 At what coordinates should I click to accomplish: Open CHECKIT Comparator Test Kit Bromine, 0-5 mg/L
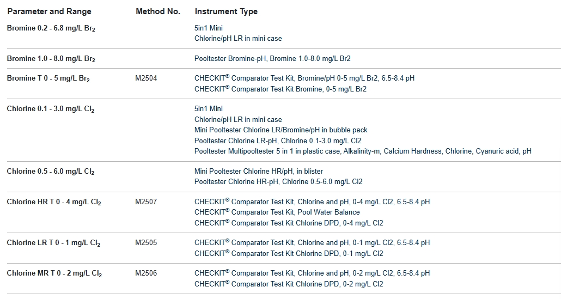[x=280, y=89]
